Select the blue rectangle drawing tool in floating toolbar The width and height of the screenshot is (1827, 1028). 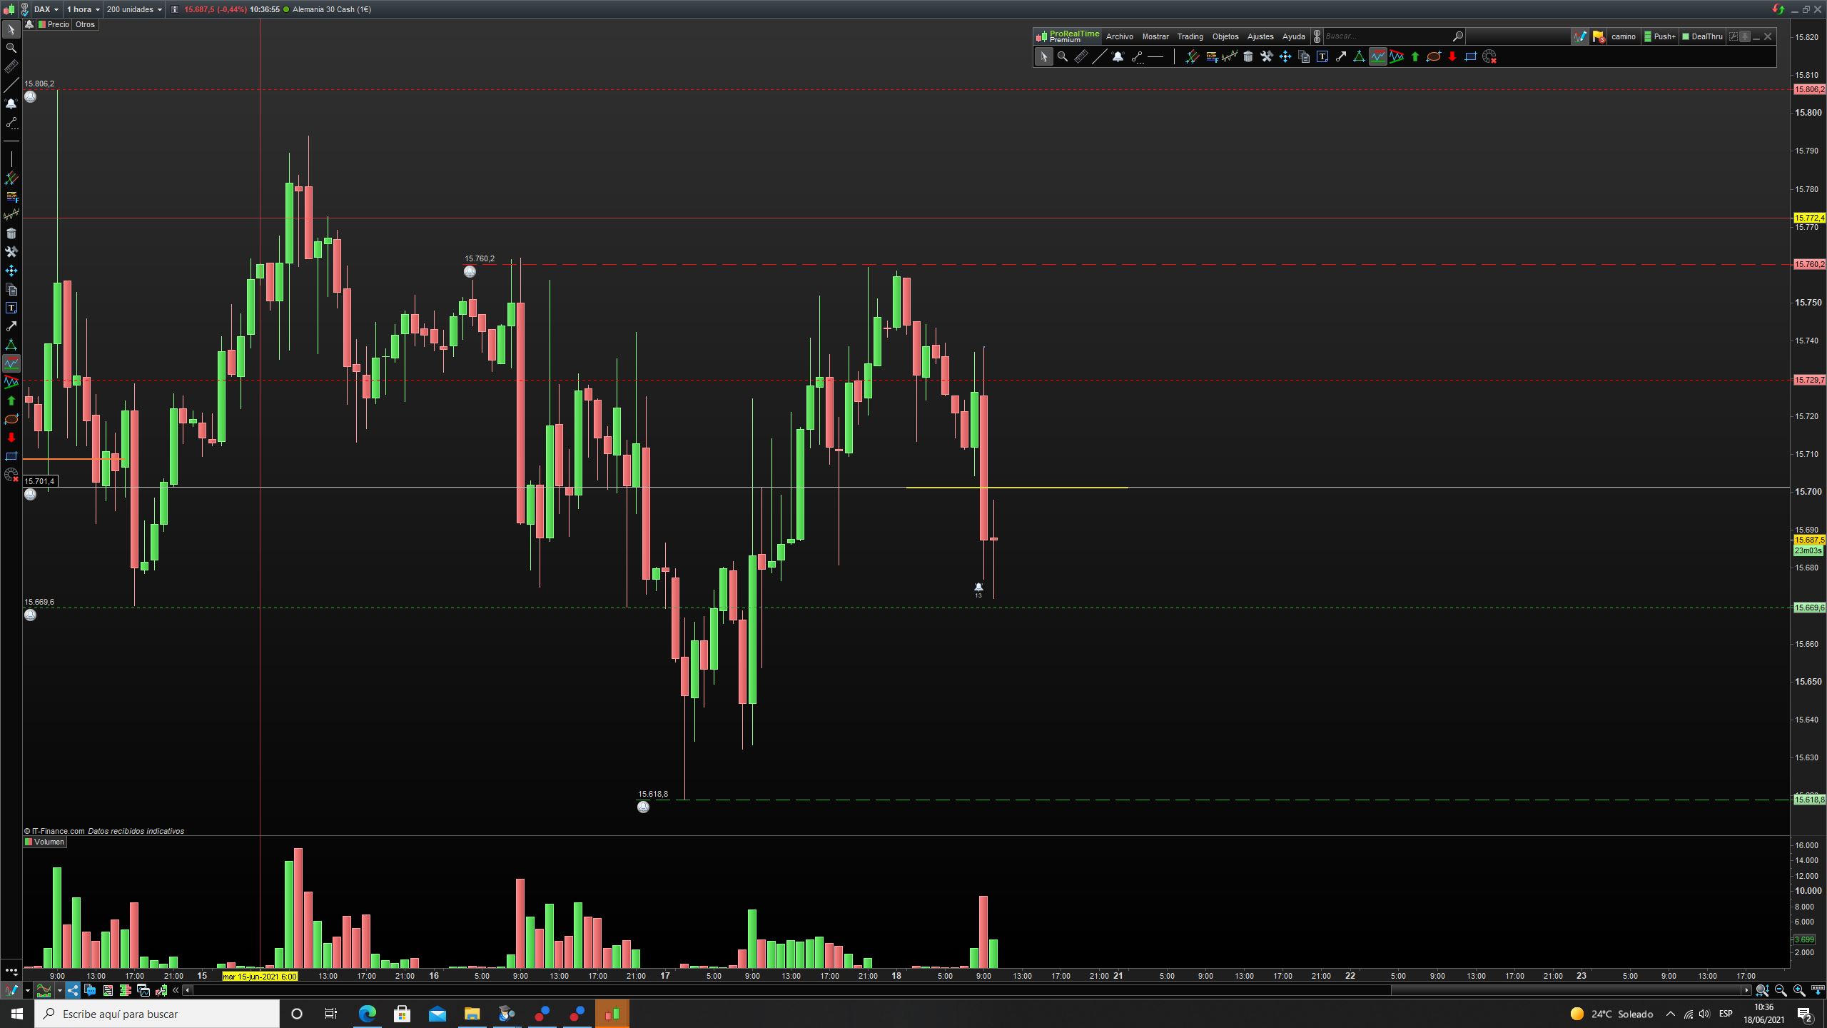pos(1470,57)
